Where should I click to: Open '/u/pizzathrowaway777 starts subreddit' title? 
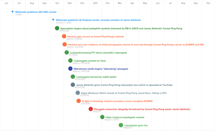click(98, 53)
